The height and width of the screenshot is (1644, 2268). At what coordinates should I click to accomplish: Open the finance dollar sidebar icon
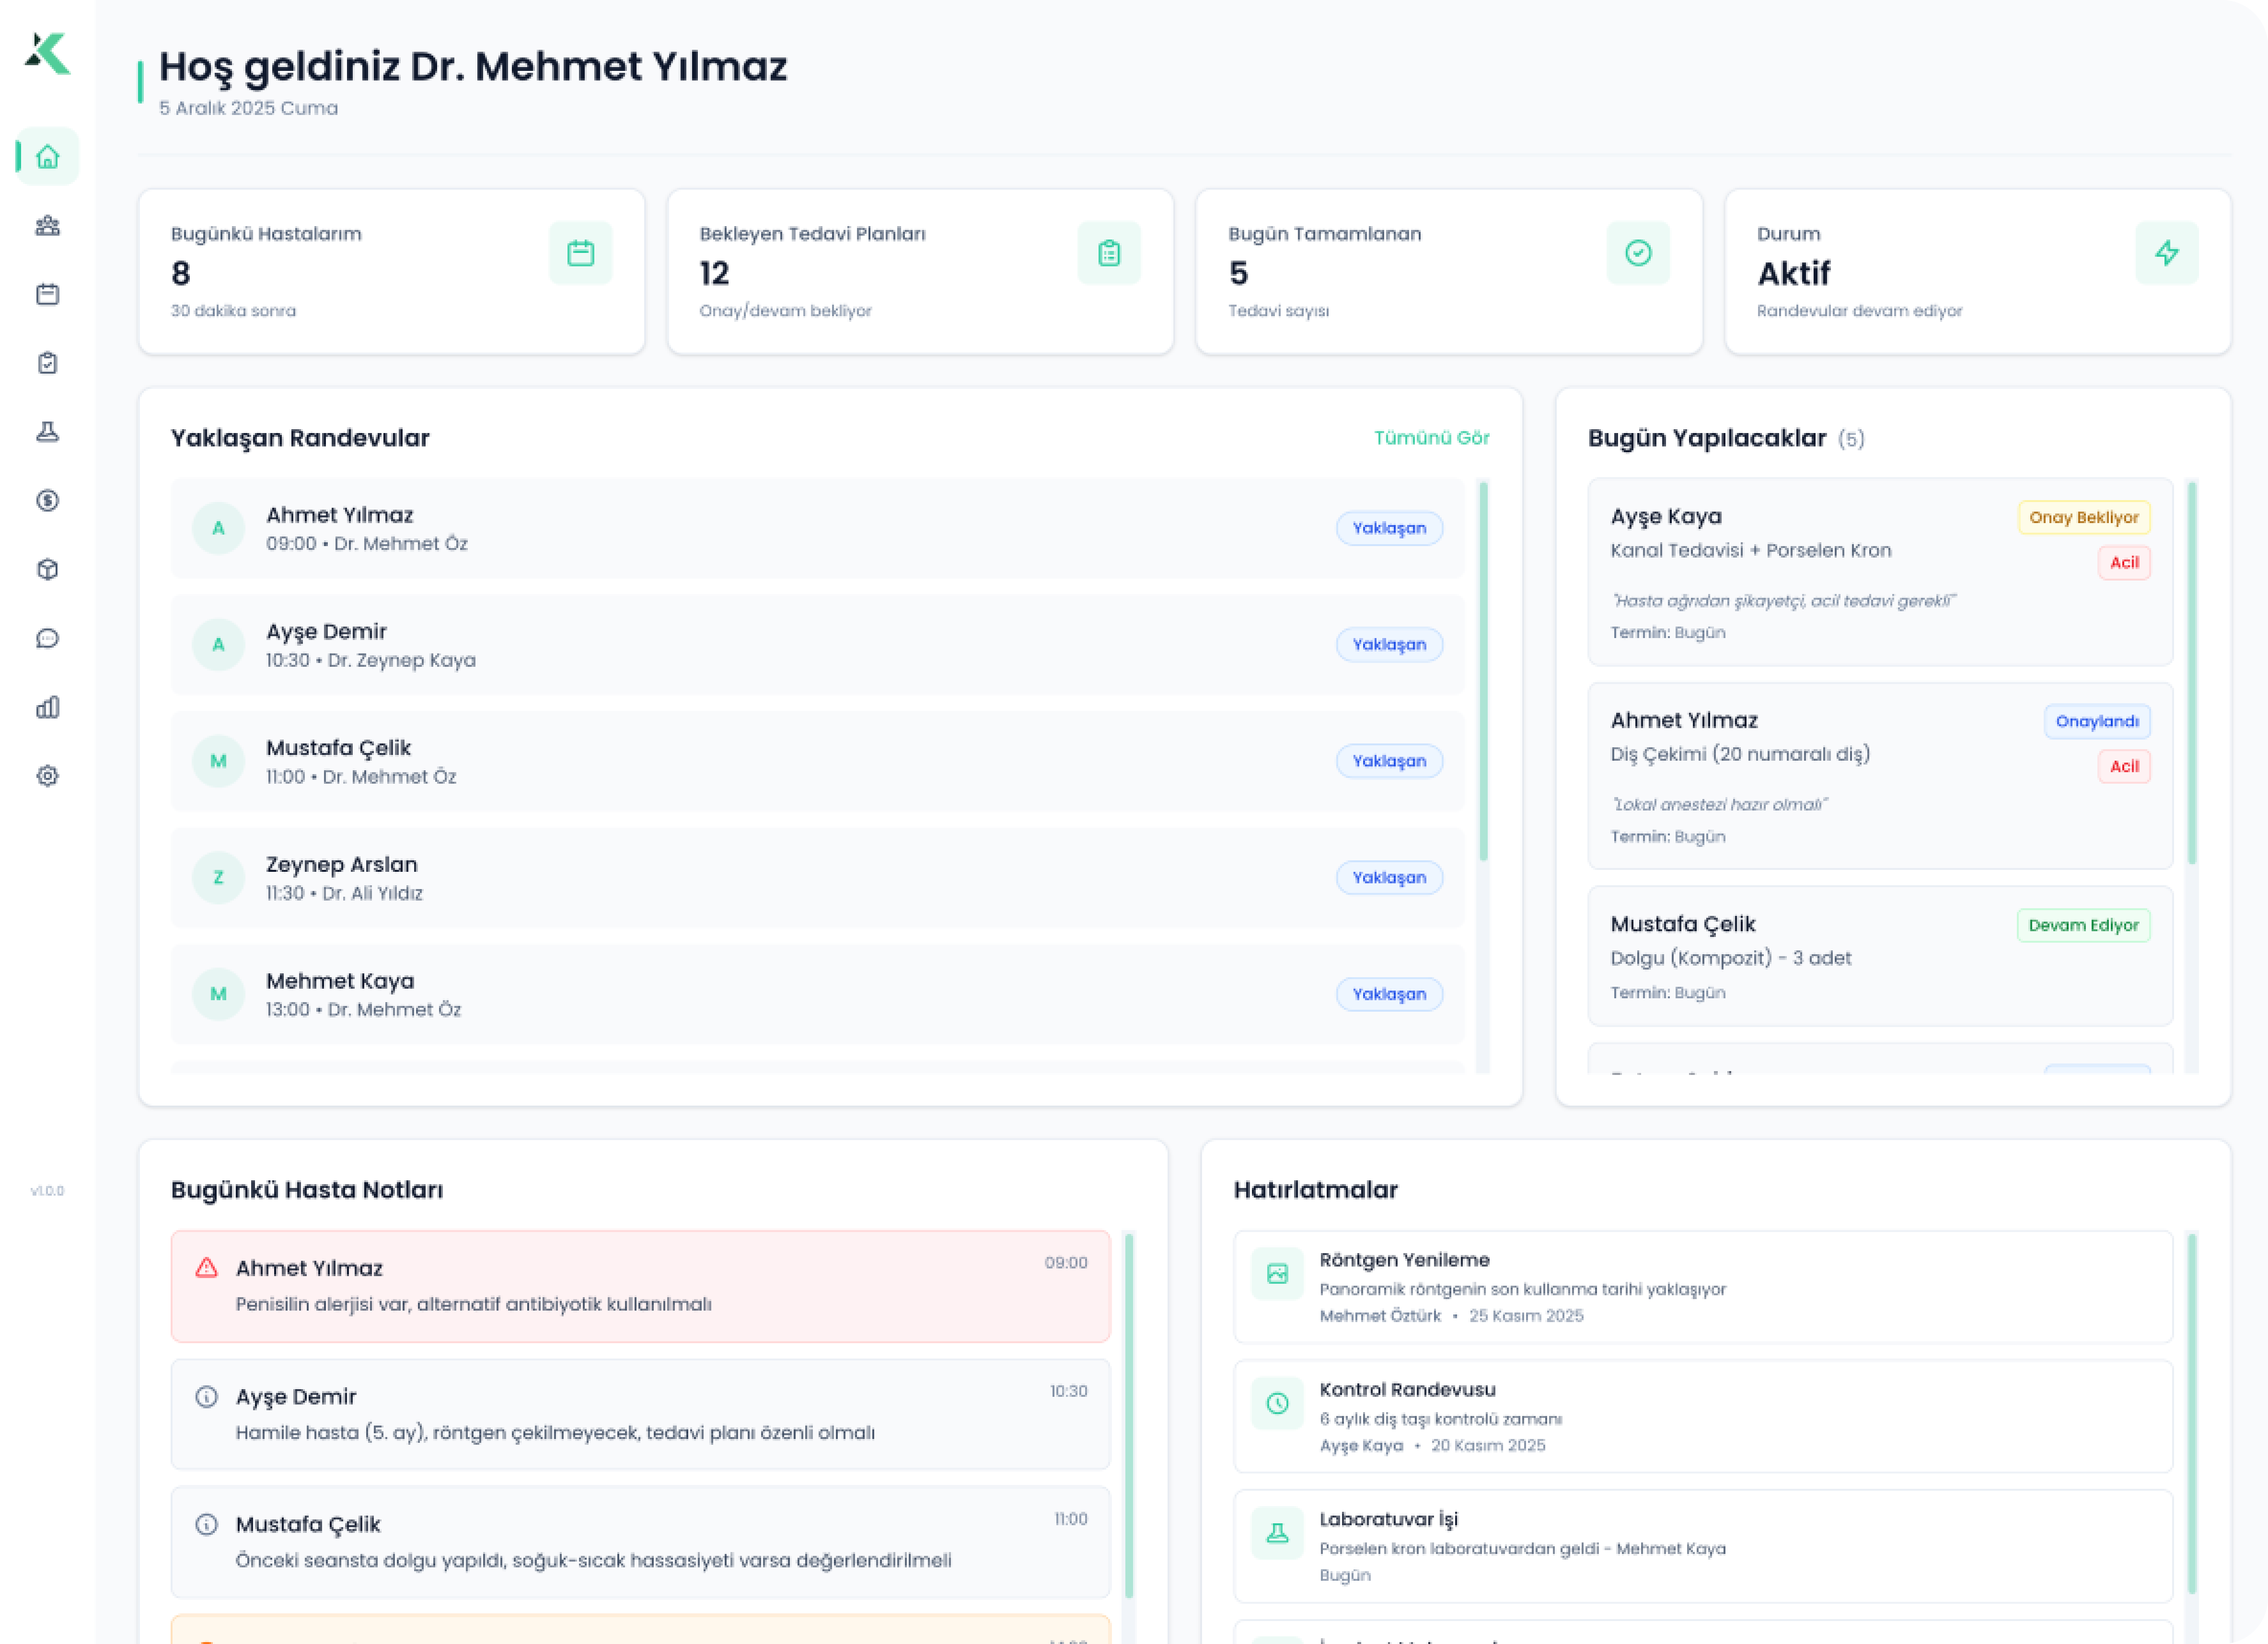(47, 501)
